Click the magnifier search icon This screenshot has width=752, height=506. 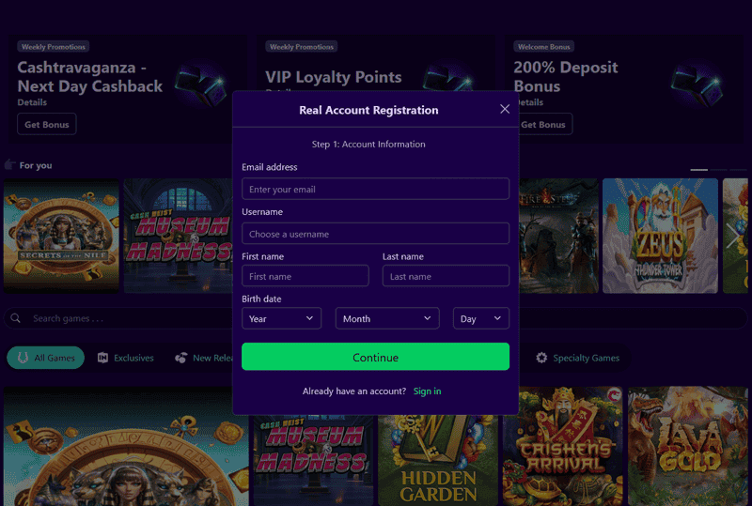coord(16,318)
